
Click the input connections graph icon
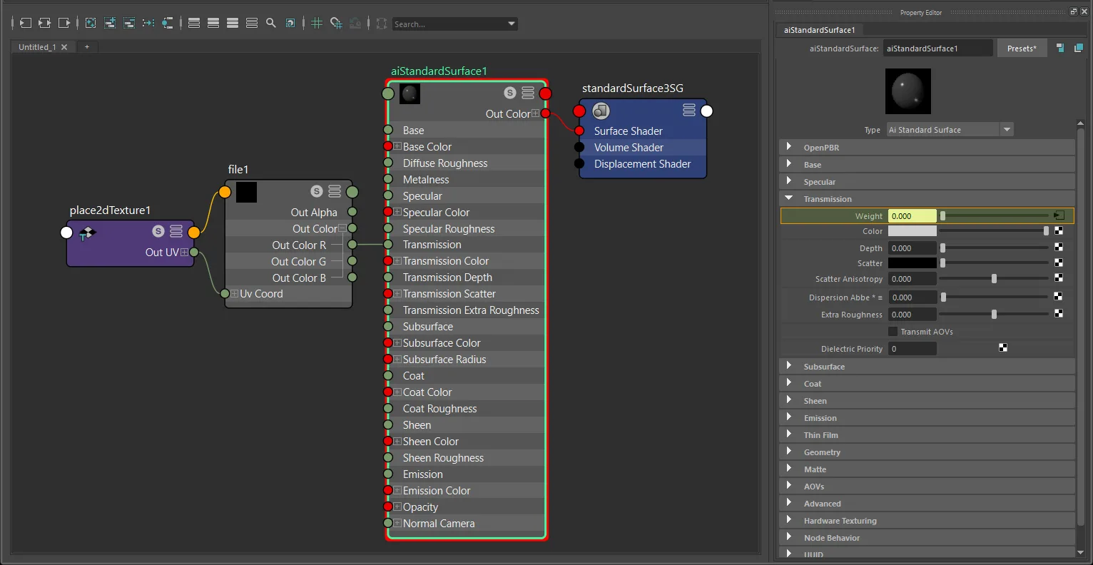[25, 23]
